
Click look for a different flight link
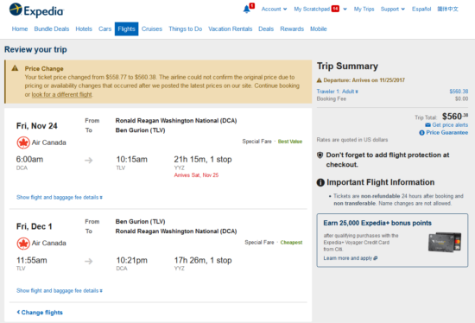click(x=62, y=94)
